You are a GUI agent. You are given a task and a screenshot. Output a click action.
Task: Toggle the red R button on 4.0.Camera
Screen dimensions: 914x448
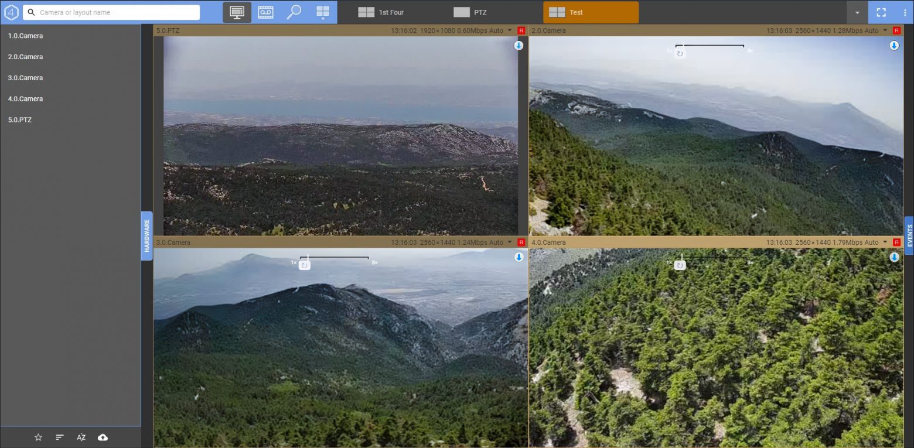(896, 242)
